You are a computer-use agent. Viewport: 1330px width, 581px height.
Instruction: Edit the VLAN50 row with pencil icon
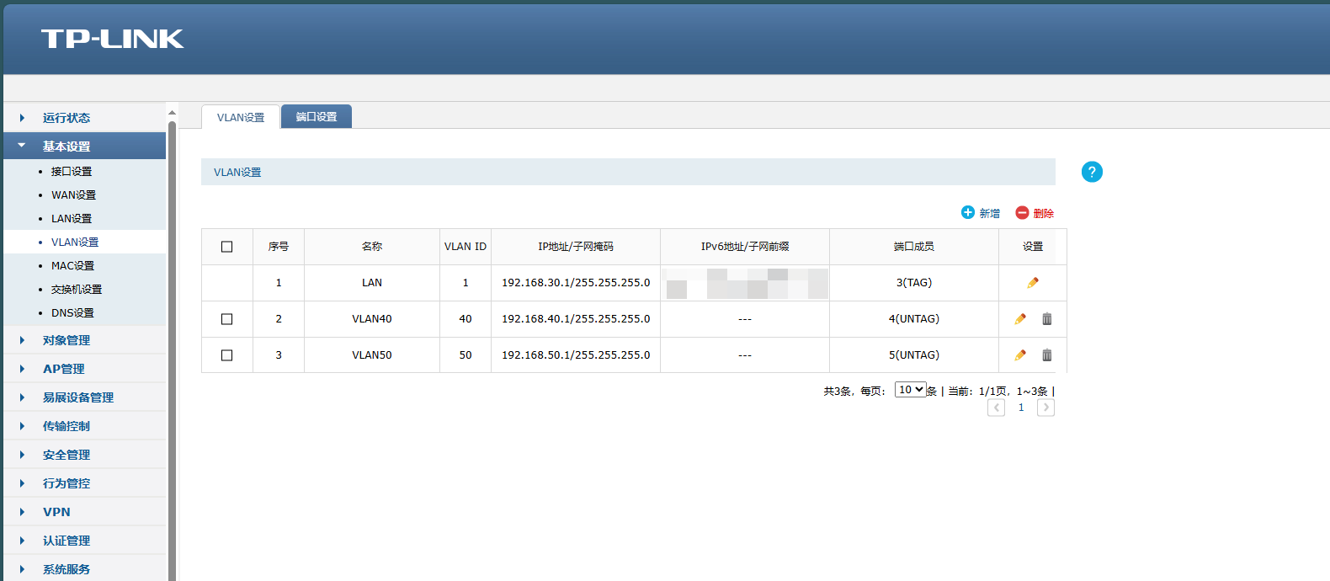(1020, 355)
